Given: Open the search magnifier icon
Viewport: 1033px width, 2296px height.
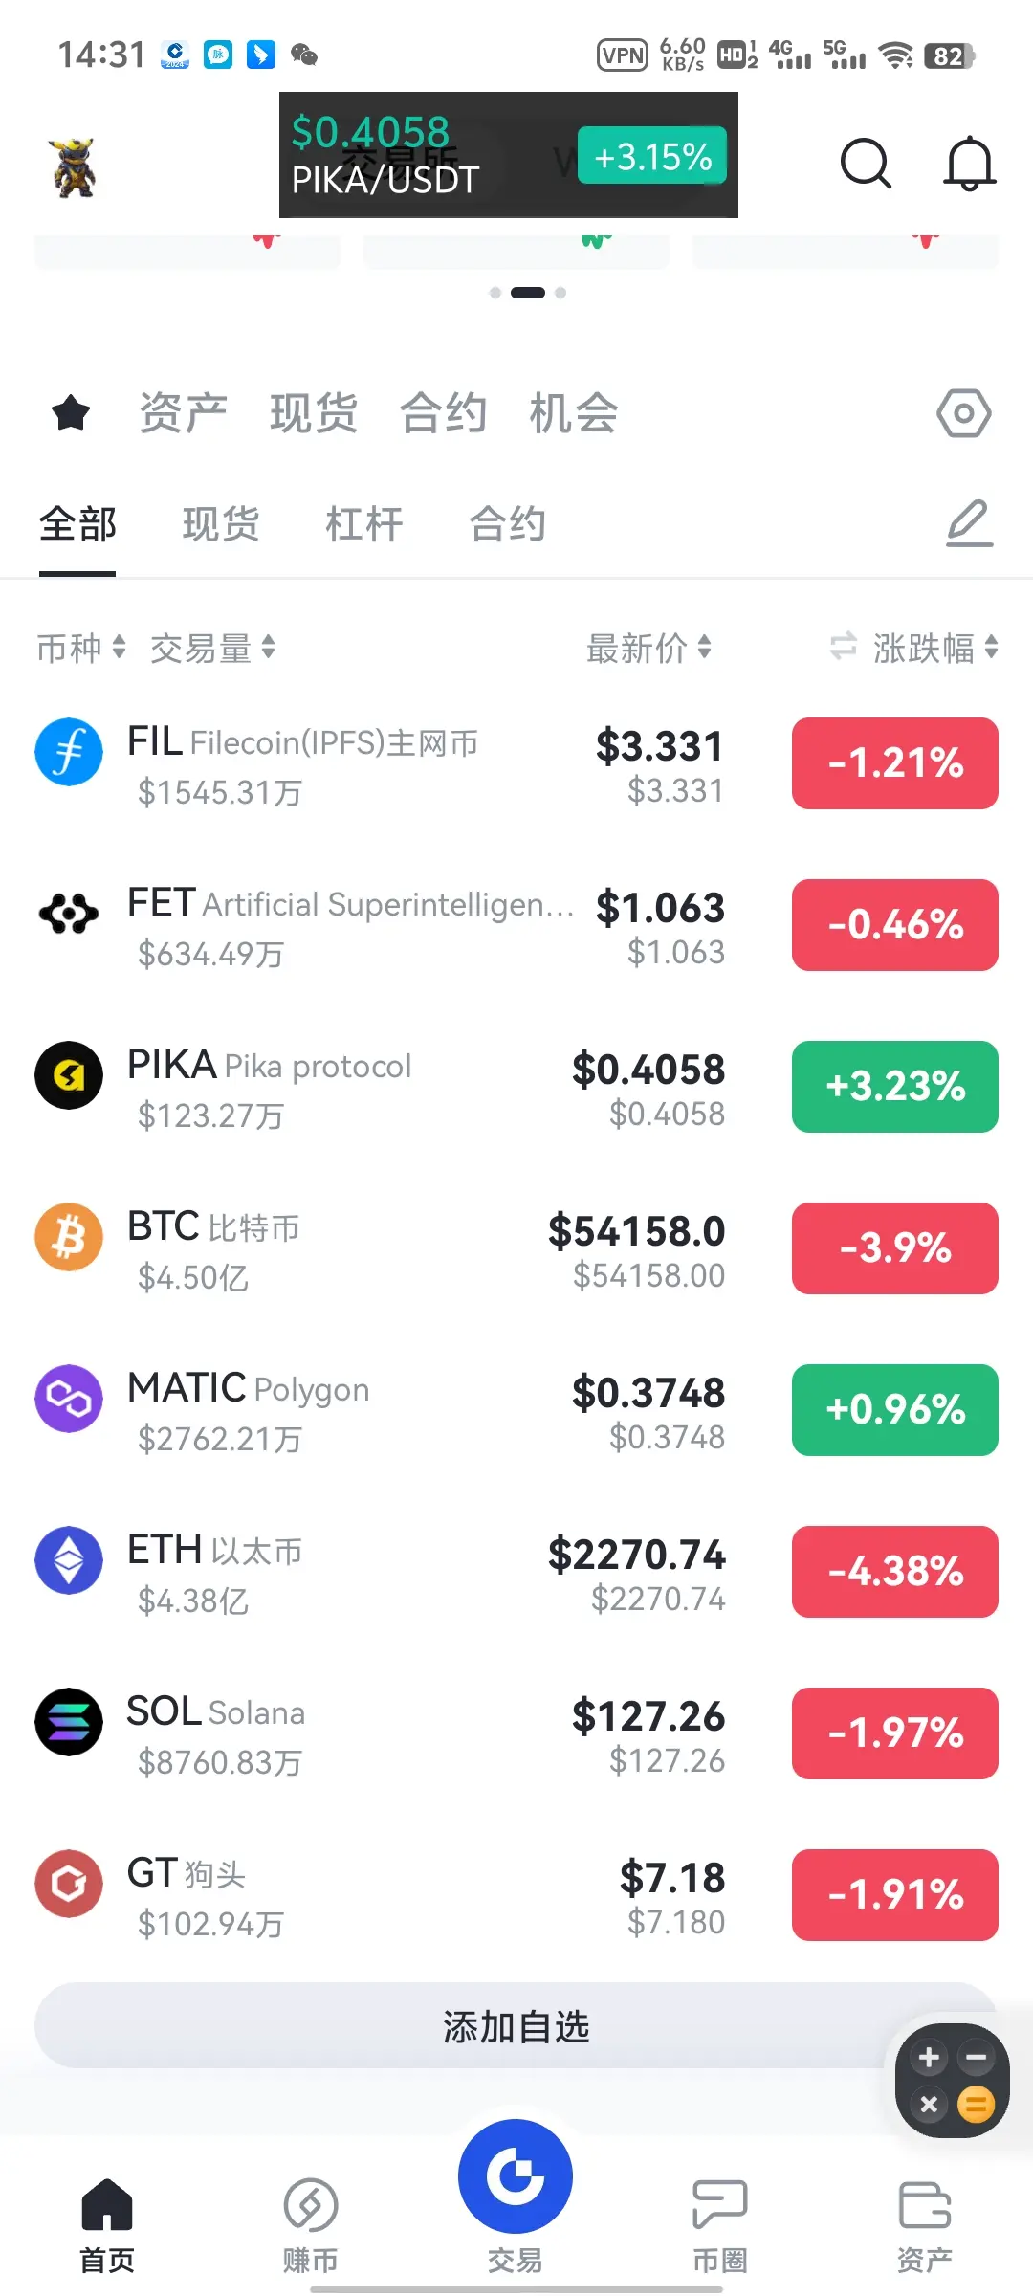Looking at the screenshot, I should click(x=866, y=164).
